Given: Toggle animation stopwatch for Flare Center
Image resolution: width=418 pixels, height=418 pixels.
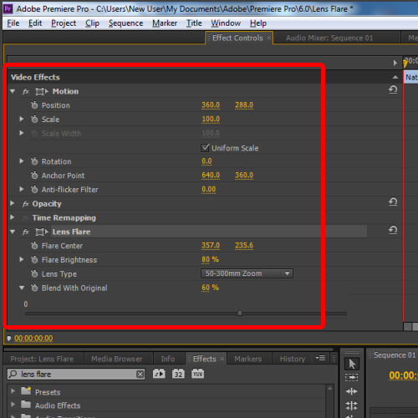Looking at the screenshot, I should coord(34,246).
